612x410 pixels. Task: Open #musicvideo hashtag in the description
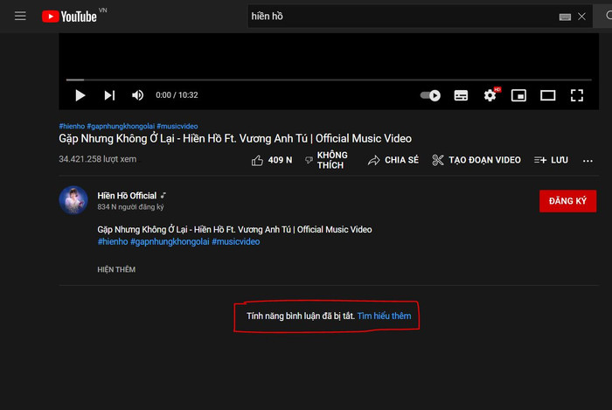point(236,241)
